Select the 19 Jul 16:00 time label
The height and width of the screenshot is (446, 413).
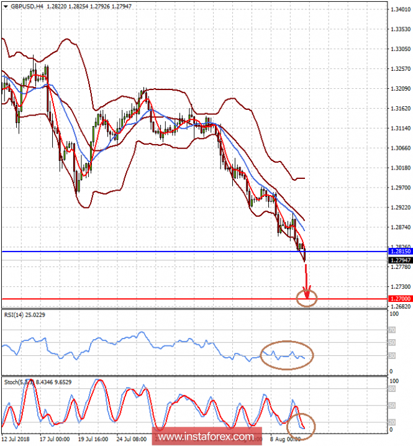point(93,439)
